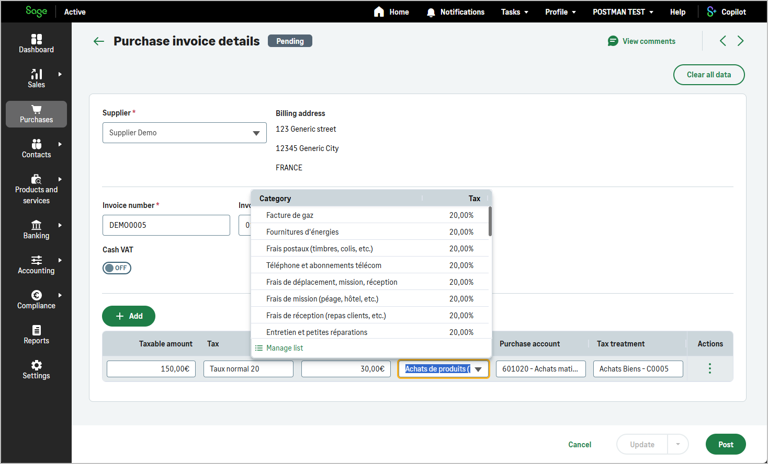Open Reports in the sidebar
Screen dimensions: 768x464
36,335
